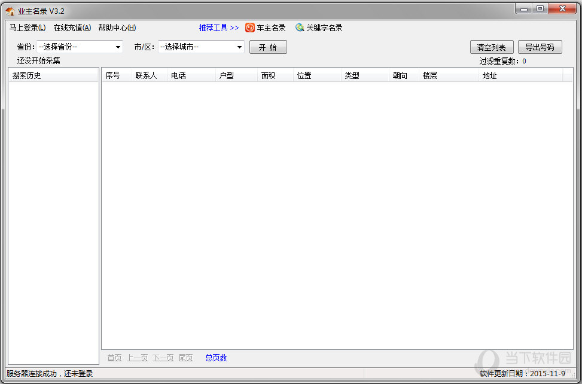Click the 服务器连接成功 status bar message
The image size is (582, 384).
pos(50,374)
